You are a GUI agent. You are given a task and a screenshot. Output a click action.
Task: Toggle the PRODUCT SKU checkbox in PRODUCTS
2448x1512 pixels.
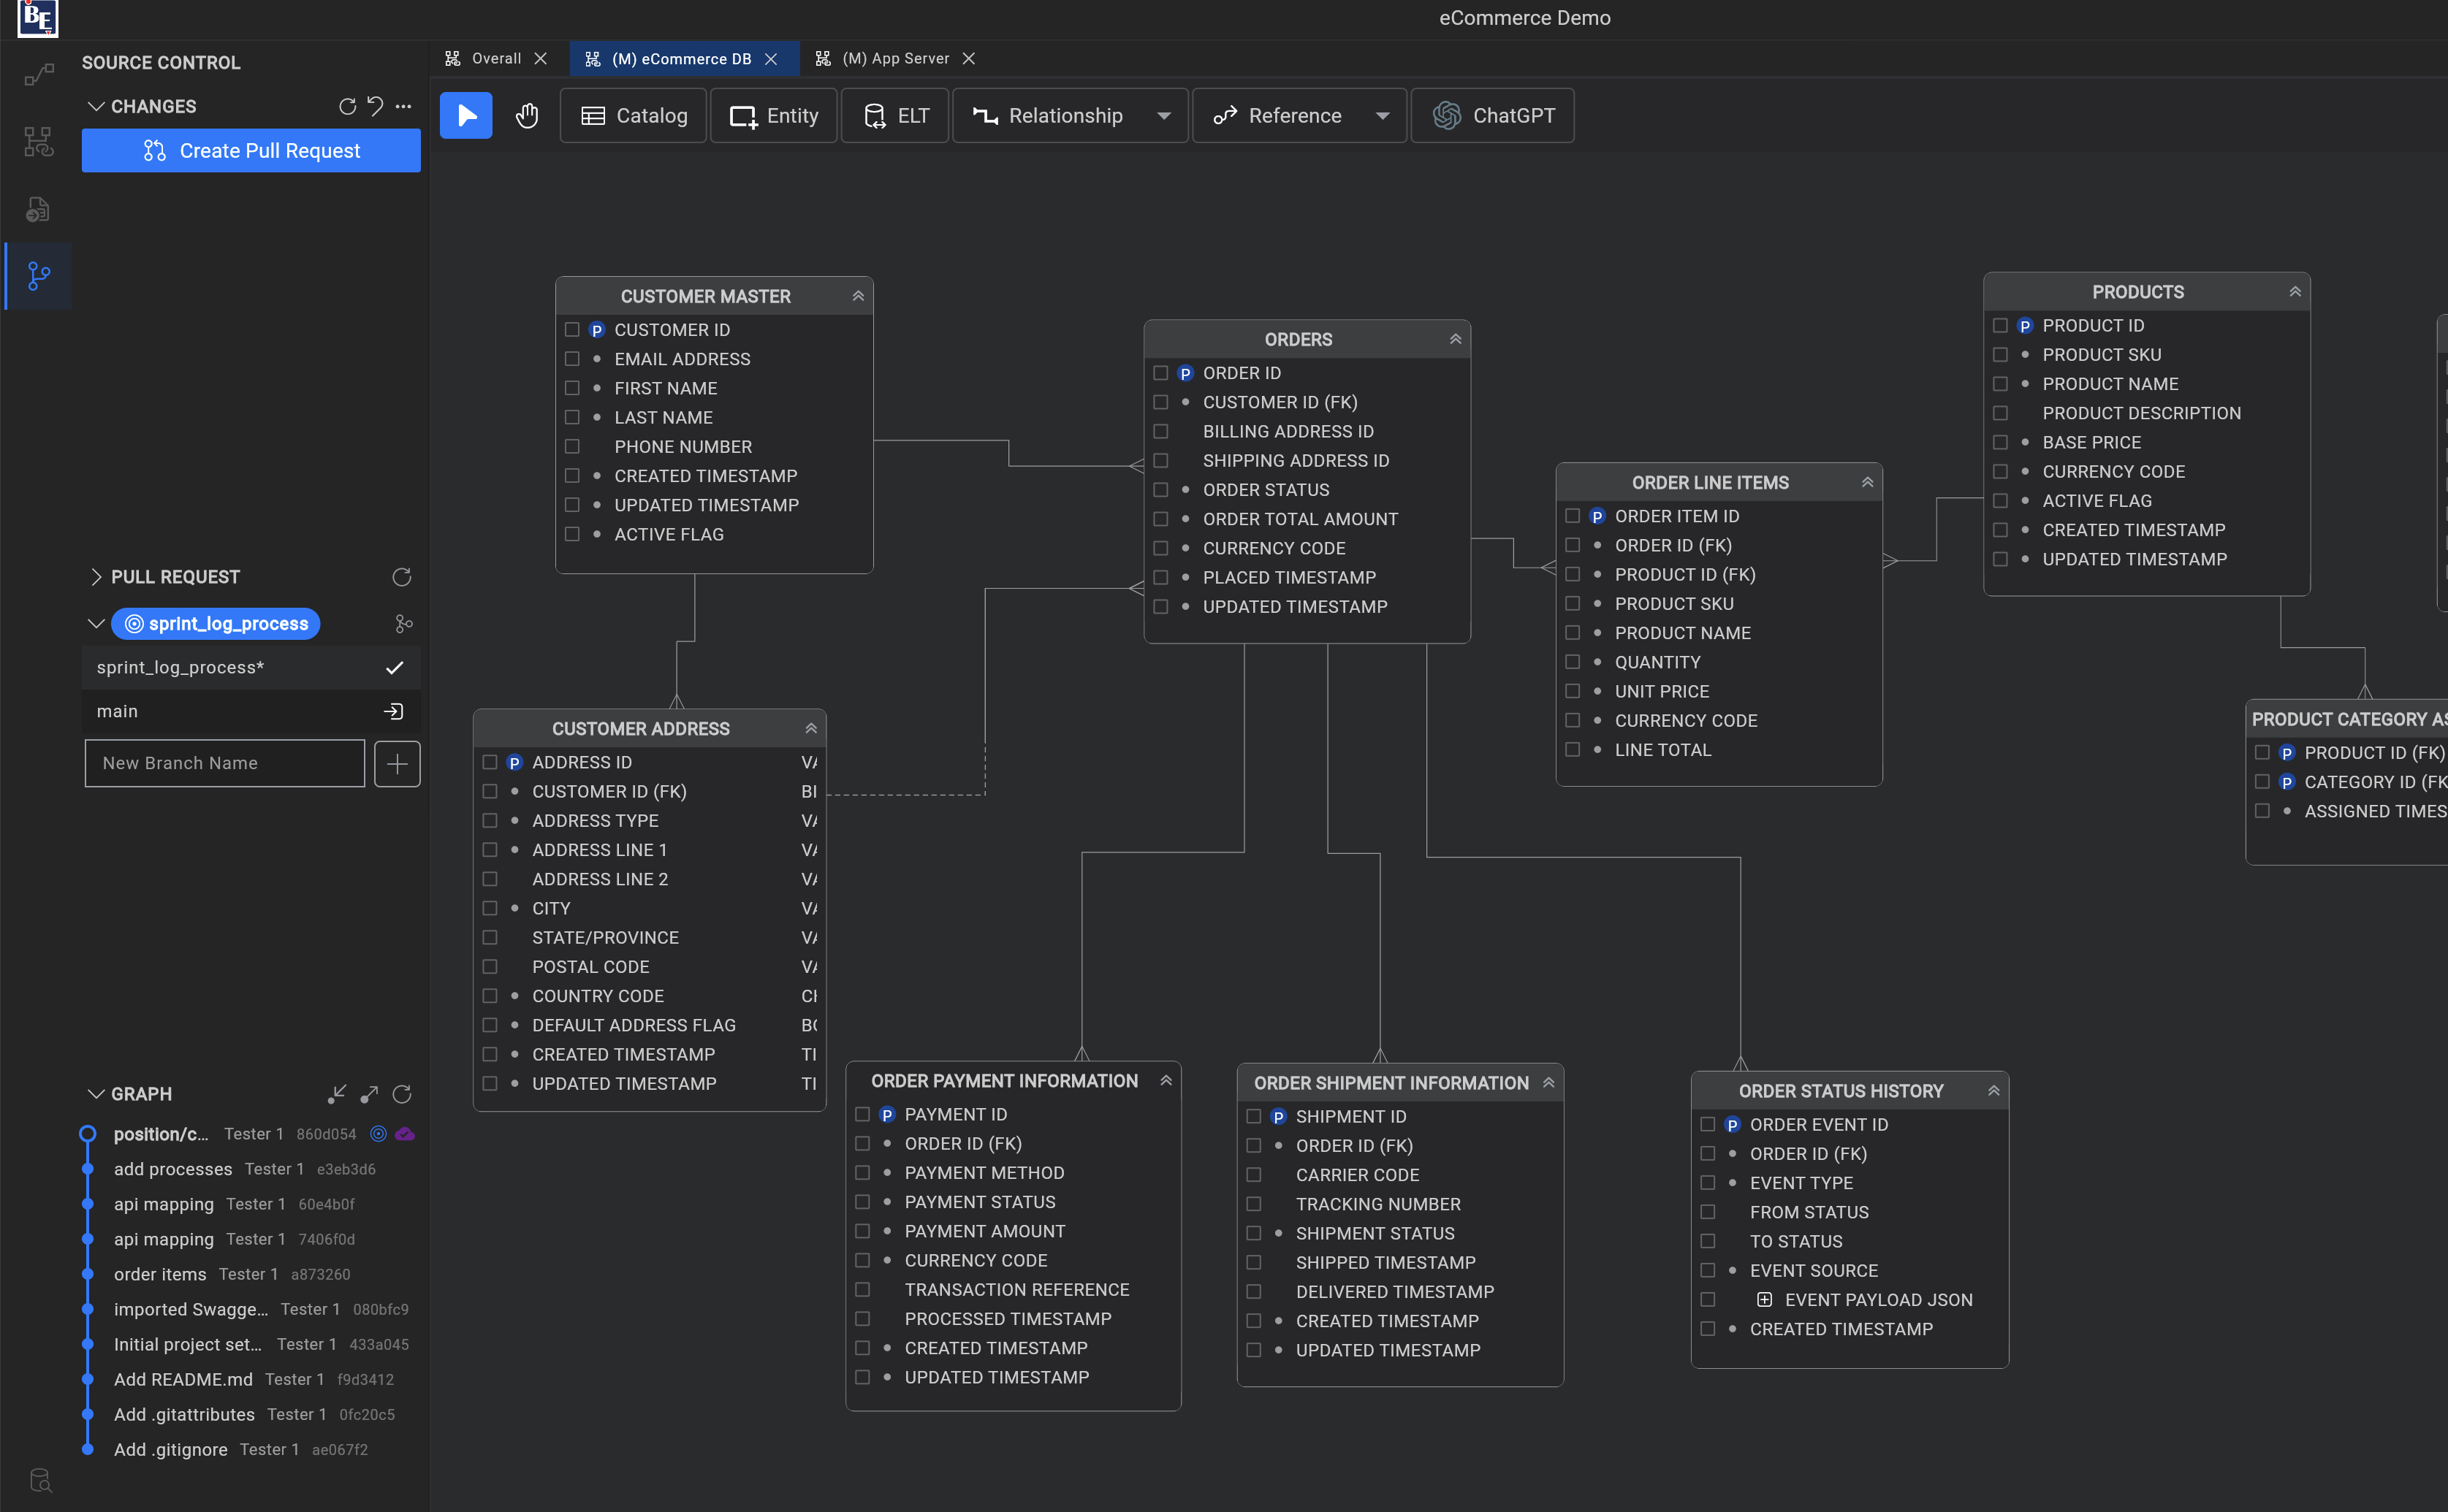tap(2000, 355)
